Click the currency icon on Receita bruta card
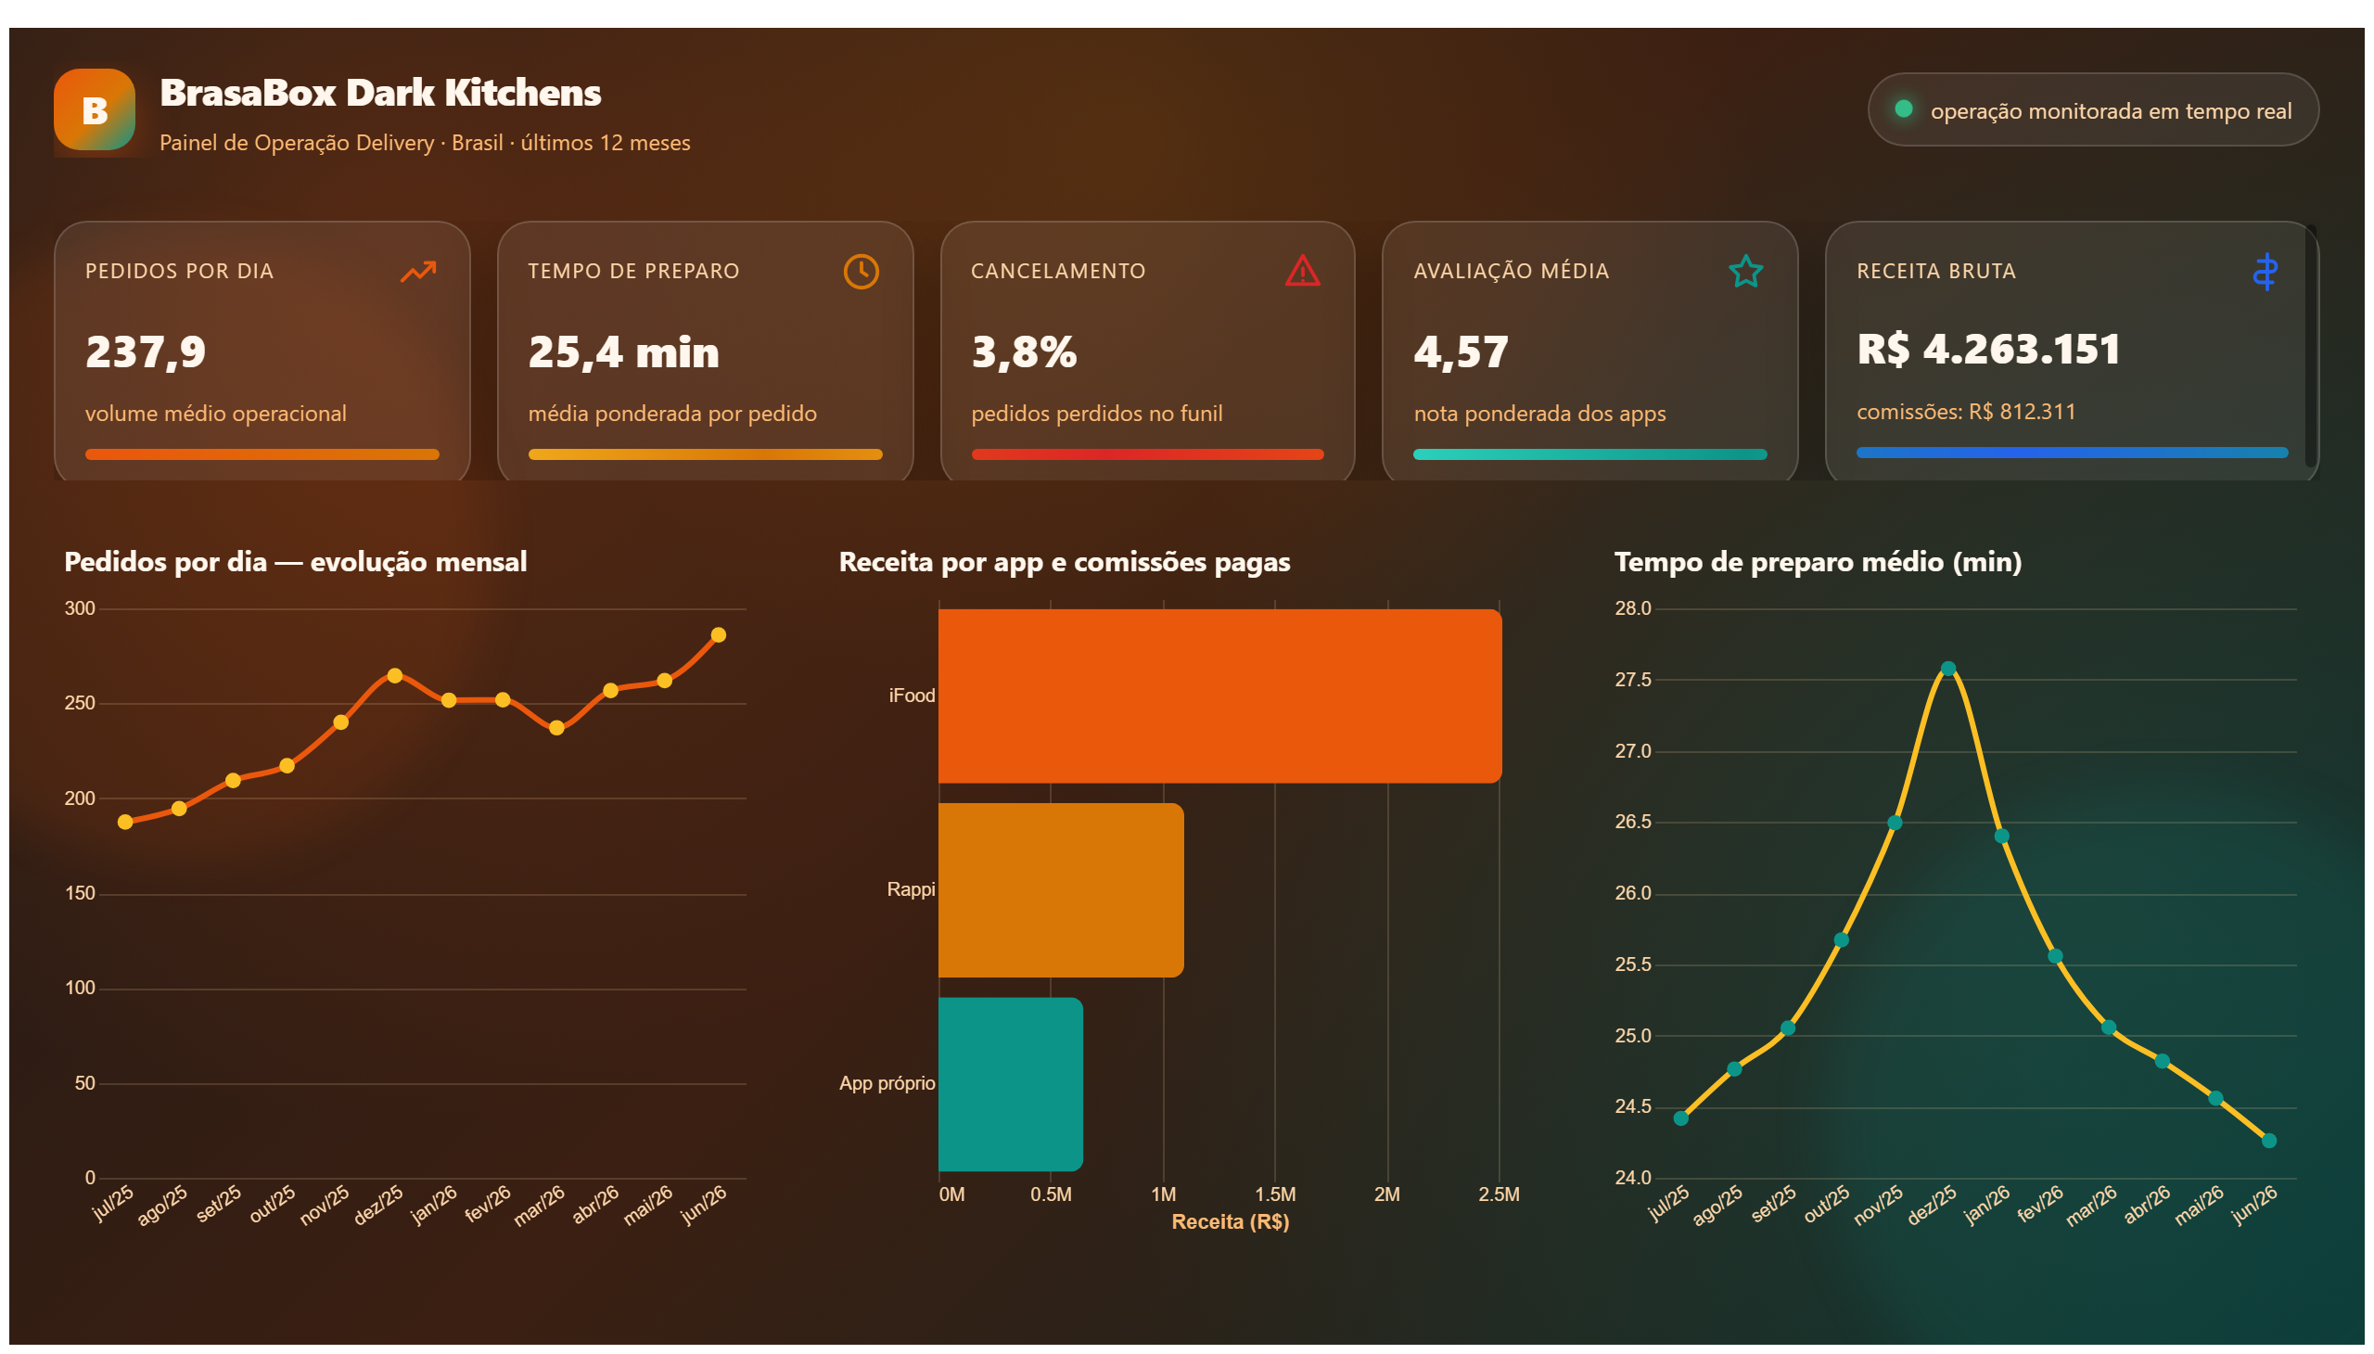 [x=2266, y=272]
